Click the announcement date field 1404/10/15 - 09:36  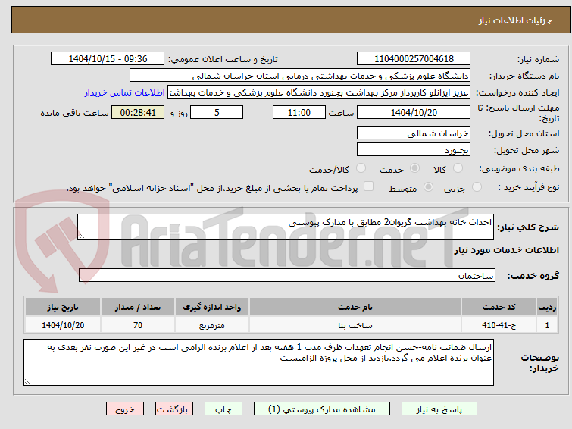click(108, 59)
